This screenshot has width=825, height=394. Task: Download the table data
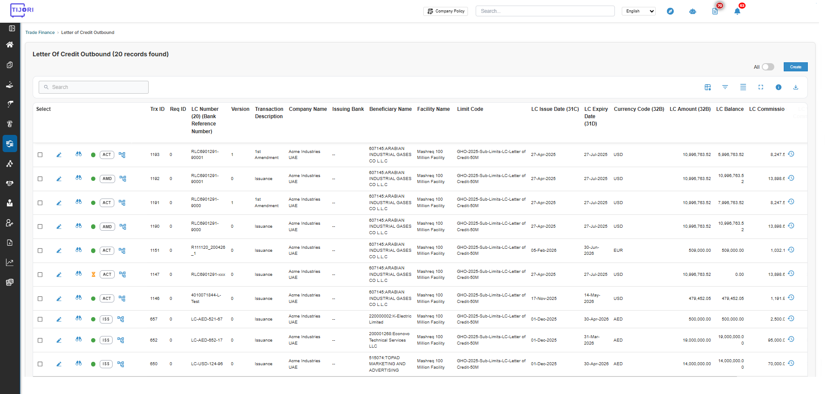coord(796,87)
